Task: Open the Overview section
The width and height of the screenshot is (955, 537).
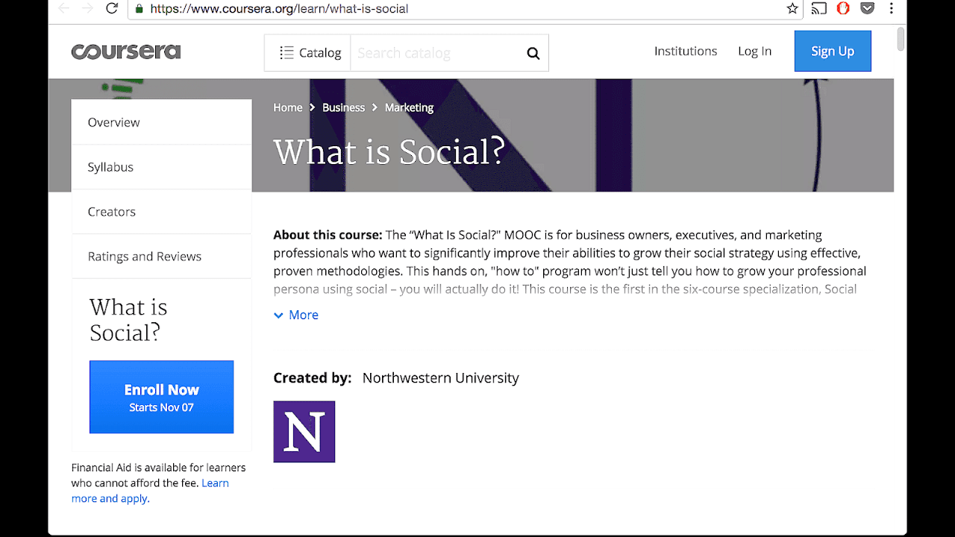Action: tap(161, 122)
